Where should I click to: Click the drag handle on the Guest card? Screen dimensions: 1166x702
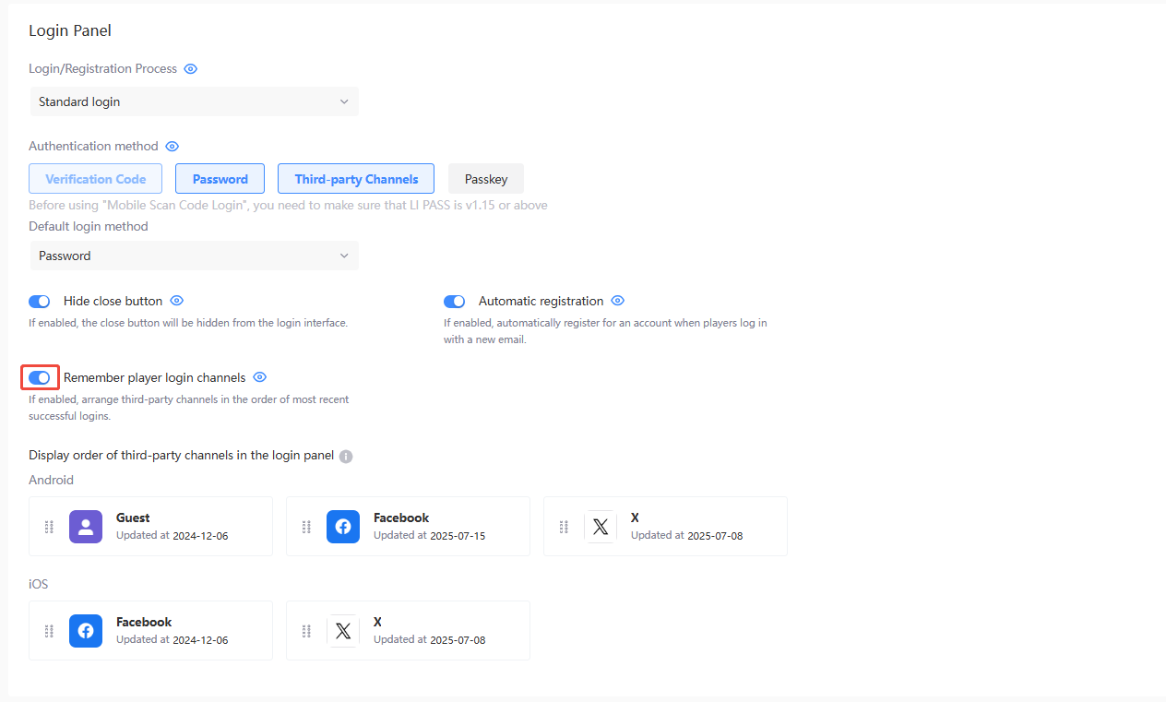point(49,527)
